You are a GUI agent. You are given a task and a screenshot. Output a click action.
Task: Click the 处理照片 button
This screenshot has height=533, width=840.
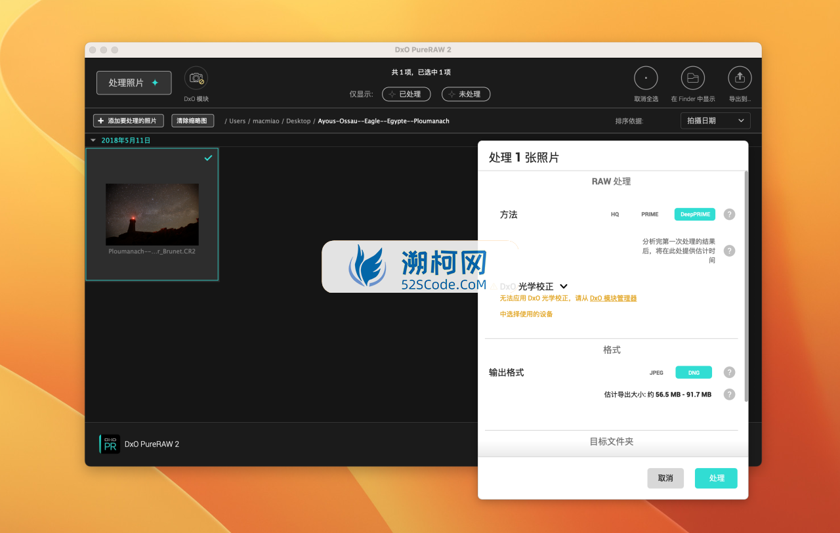tap(134, 83)
